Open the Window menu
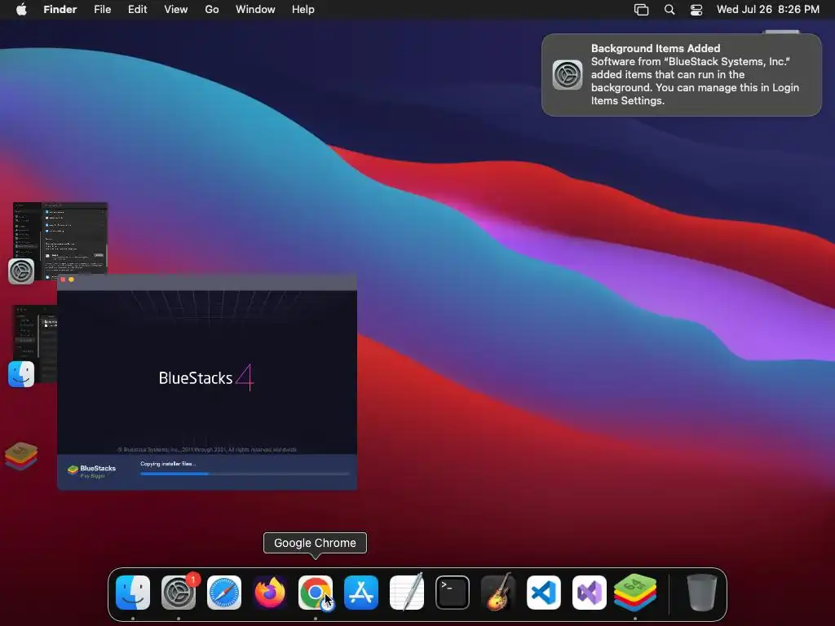 [x=255, y=9]
